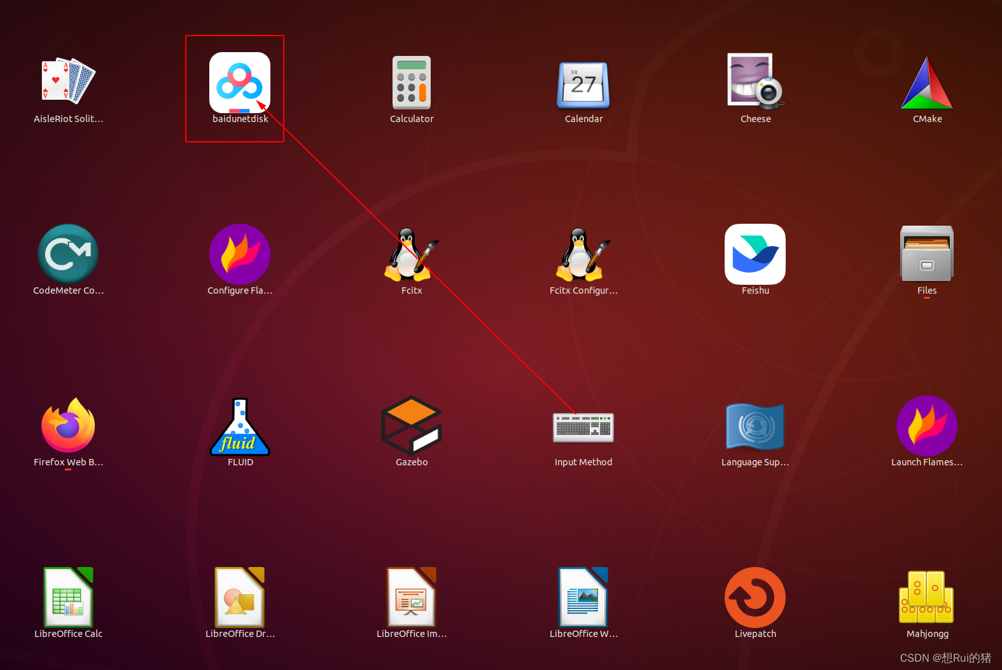The height and width of the screenshot is (670, 1002).
Task: Open LibreOffice Impress icon
Action: (412, 597)
